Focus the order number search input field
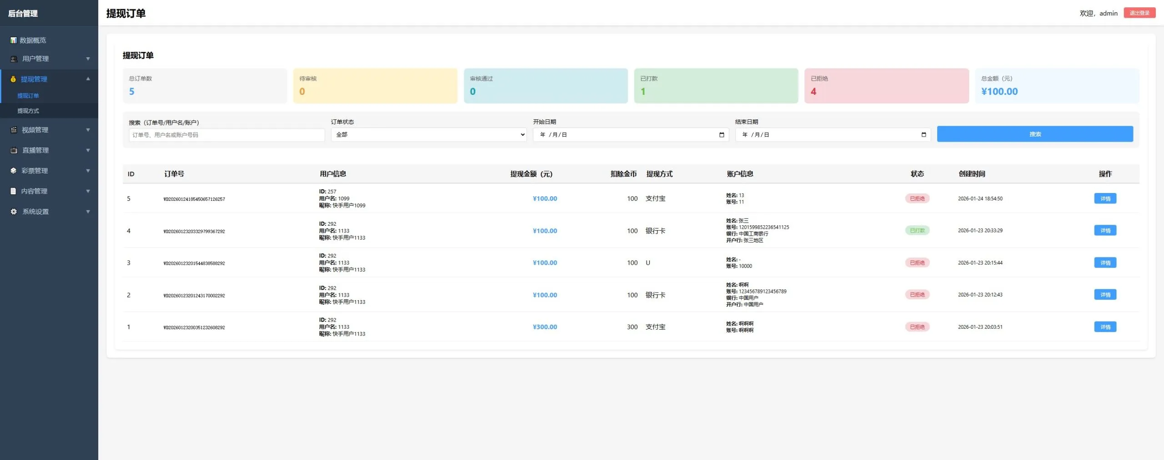This screenshot has height=460, width=1164. (x=227, y=135)
